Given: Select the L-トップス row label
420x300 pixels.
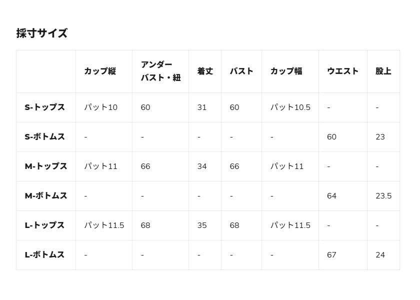Looking at the screenshot, I should tap(45, 225).
